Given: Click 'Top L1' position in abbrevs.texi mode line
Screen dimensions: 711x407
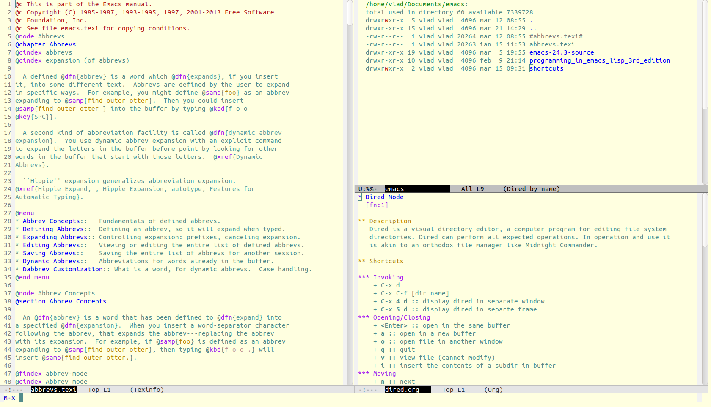Looking at the screenshot, I should point(99,390).
